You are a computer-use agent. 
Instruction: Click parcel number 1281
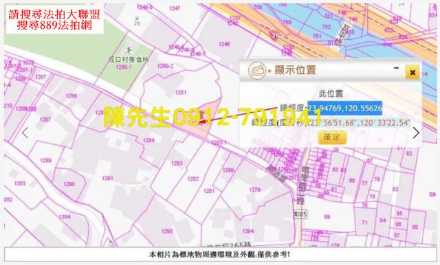click(209, 191)
